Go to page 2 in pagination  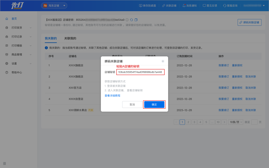click(188, 122)
